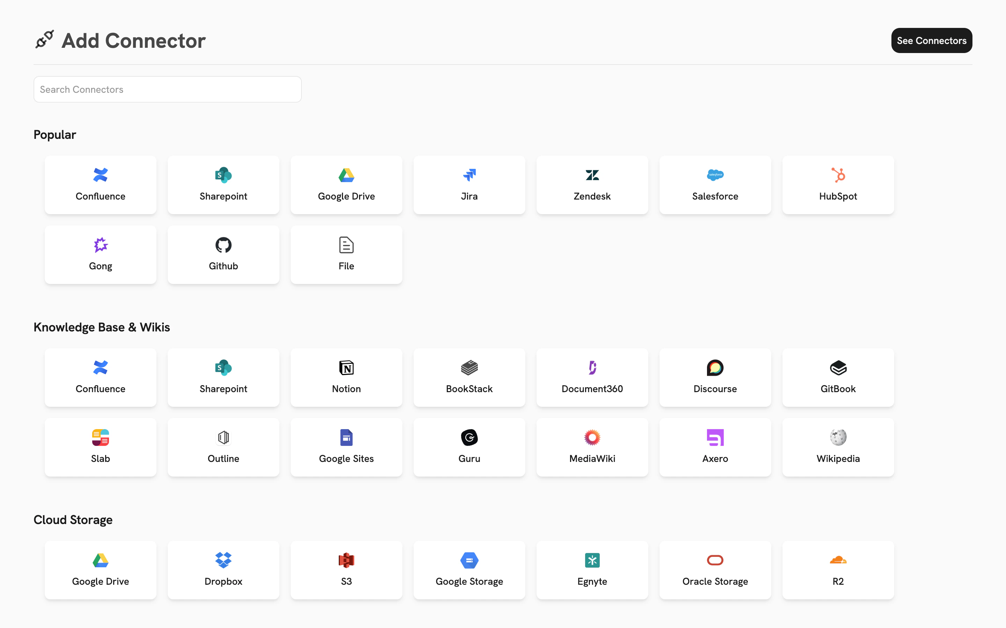Image resolution: width=1006 pixels, height=628 pixels.
Task: Click the Search Connectors field
Action: 167,89
